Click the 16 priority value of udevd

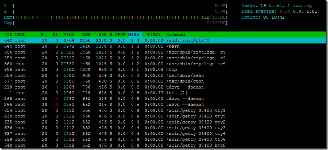44,87
